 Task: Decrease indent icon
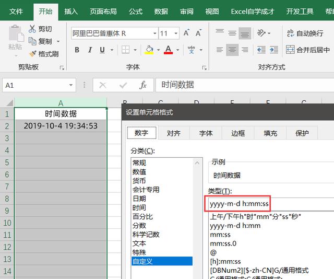coord(261,50)
